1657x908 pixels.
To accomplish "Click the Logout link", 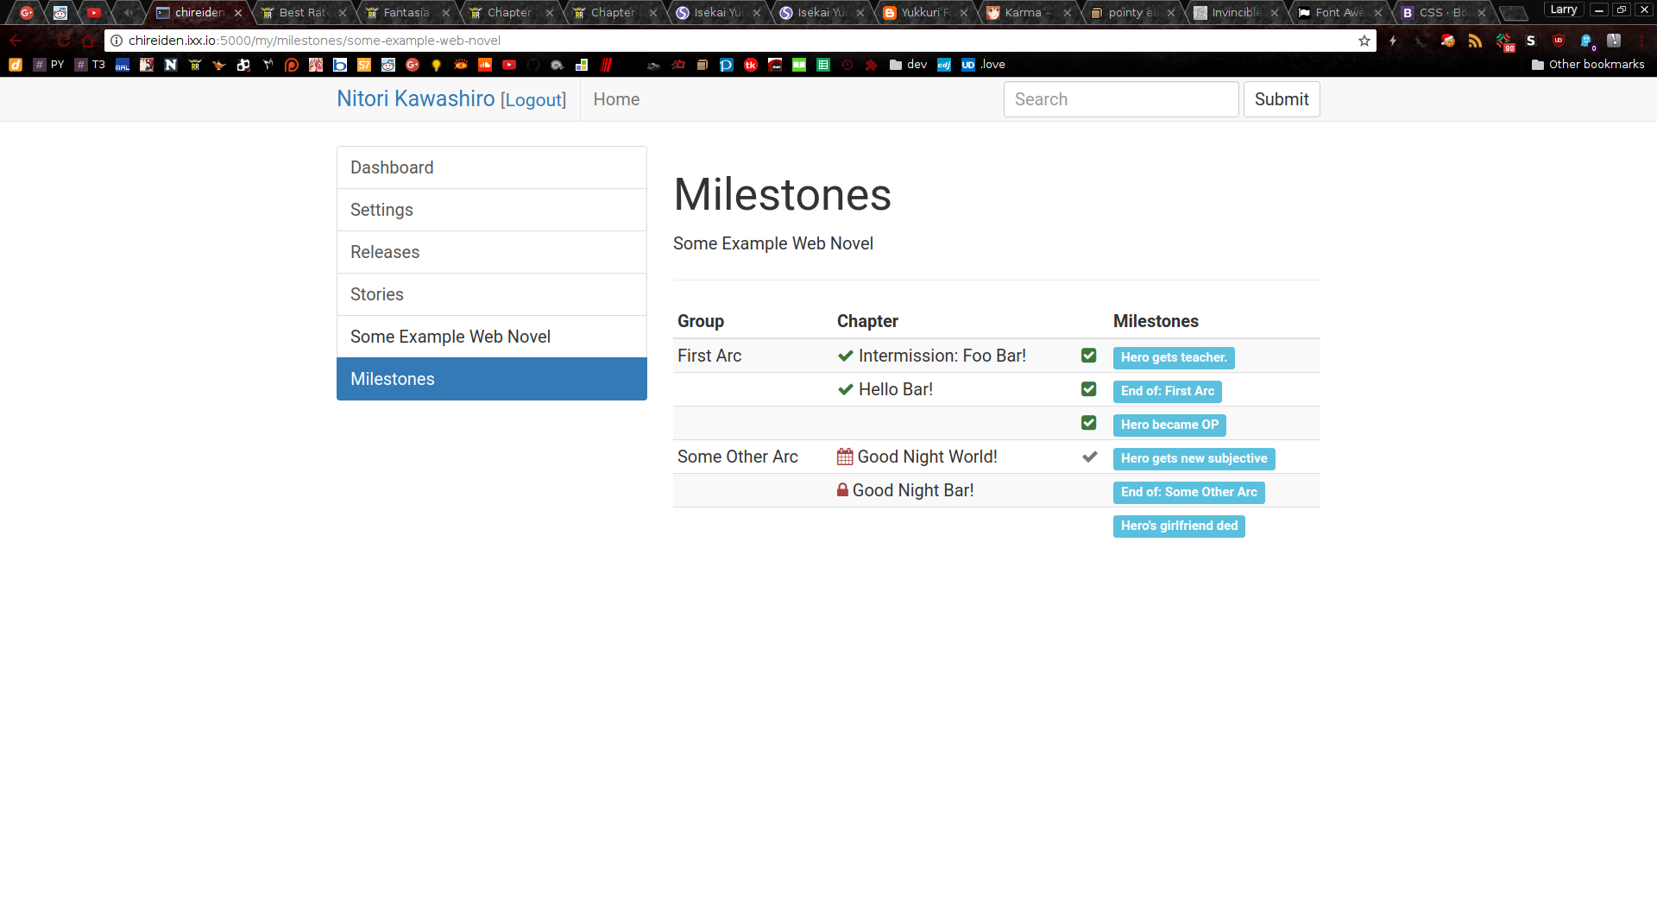I will pyautogui.click(x=533, y=100).
